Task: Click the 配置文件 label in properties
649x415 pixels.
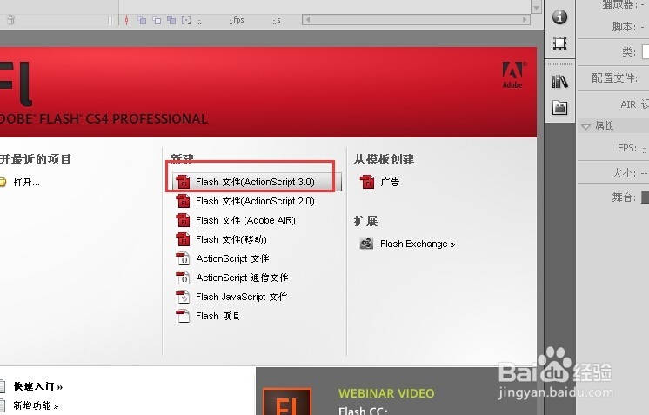Action: click(x=614, y=77)
